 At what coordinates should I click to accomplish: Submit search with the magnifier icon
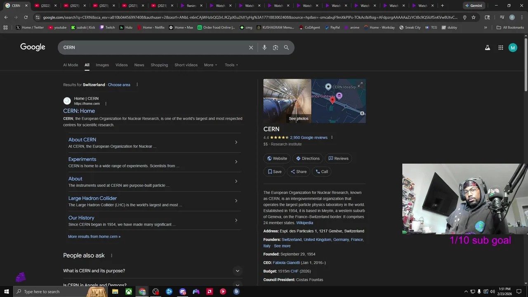pyautogui.click(x=286, y=47)
